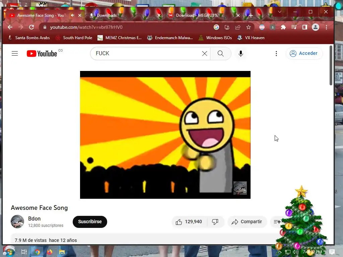
Task: Click Chrome icon on the taskbar
Action: (x=38, y=252)
